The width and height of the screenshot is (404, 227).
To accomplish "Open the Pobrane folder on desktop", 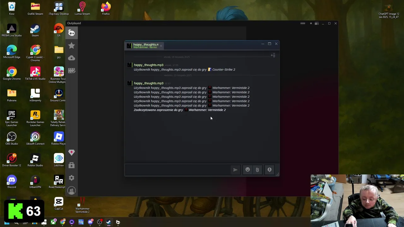I will click(12, 96).
